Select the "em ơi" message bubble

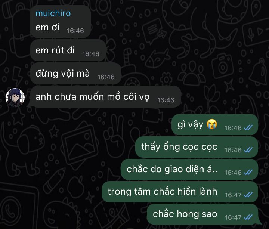61,22
